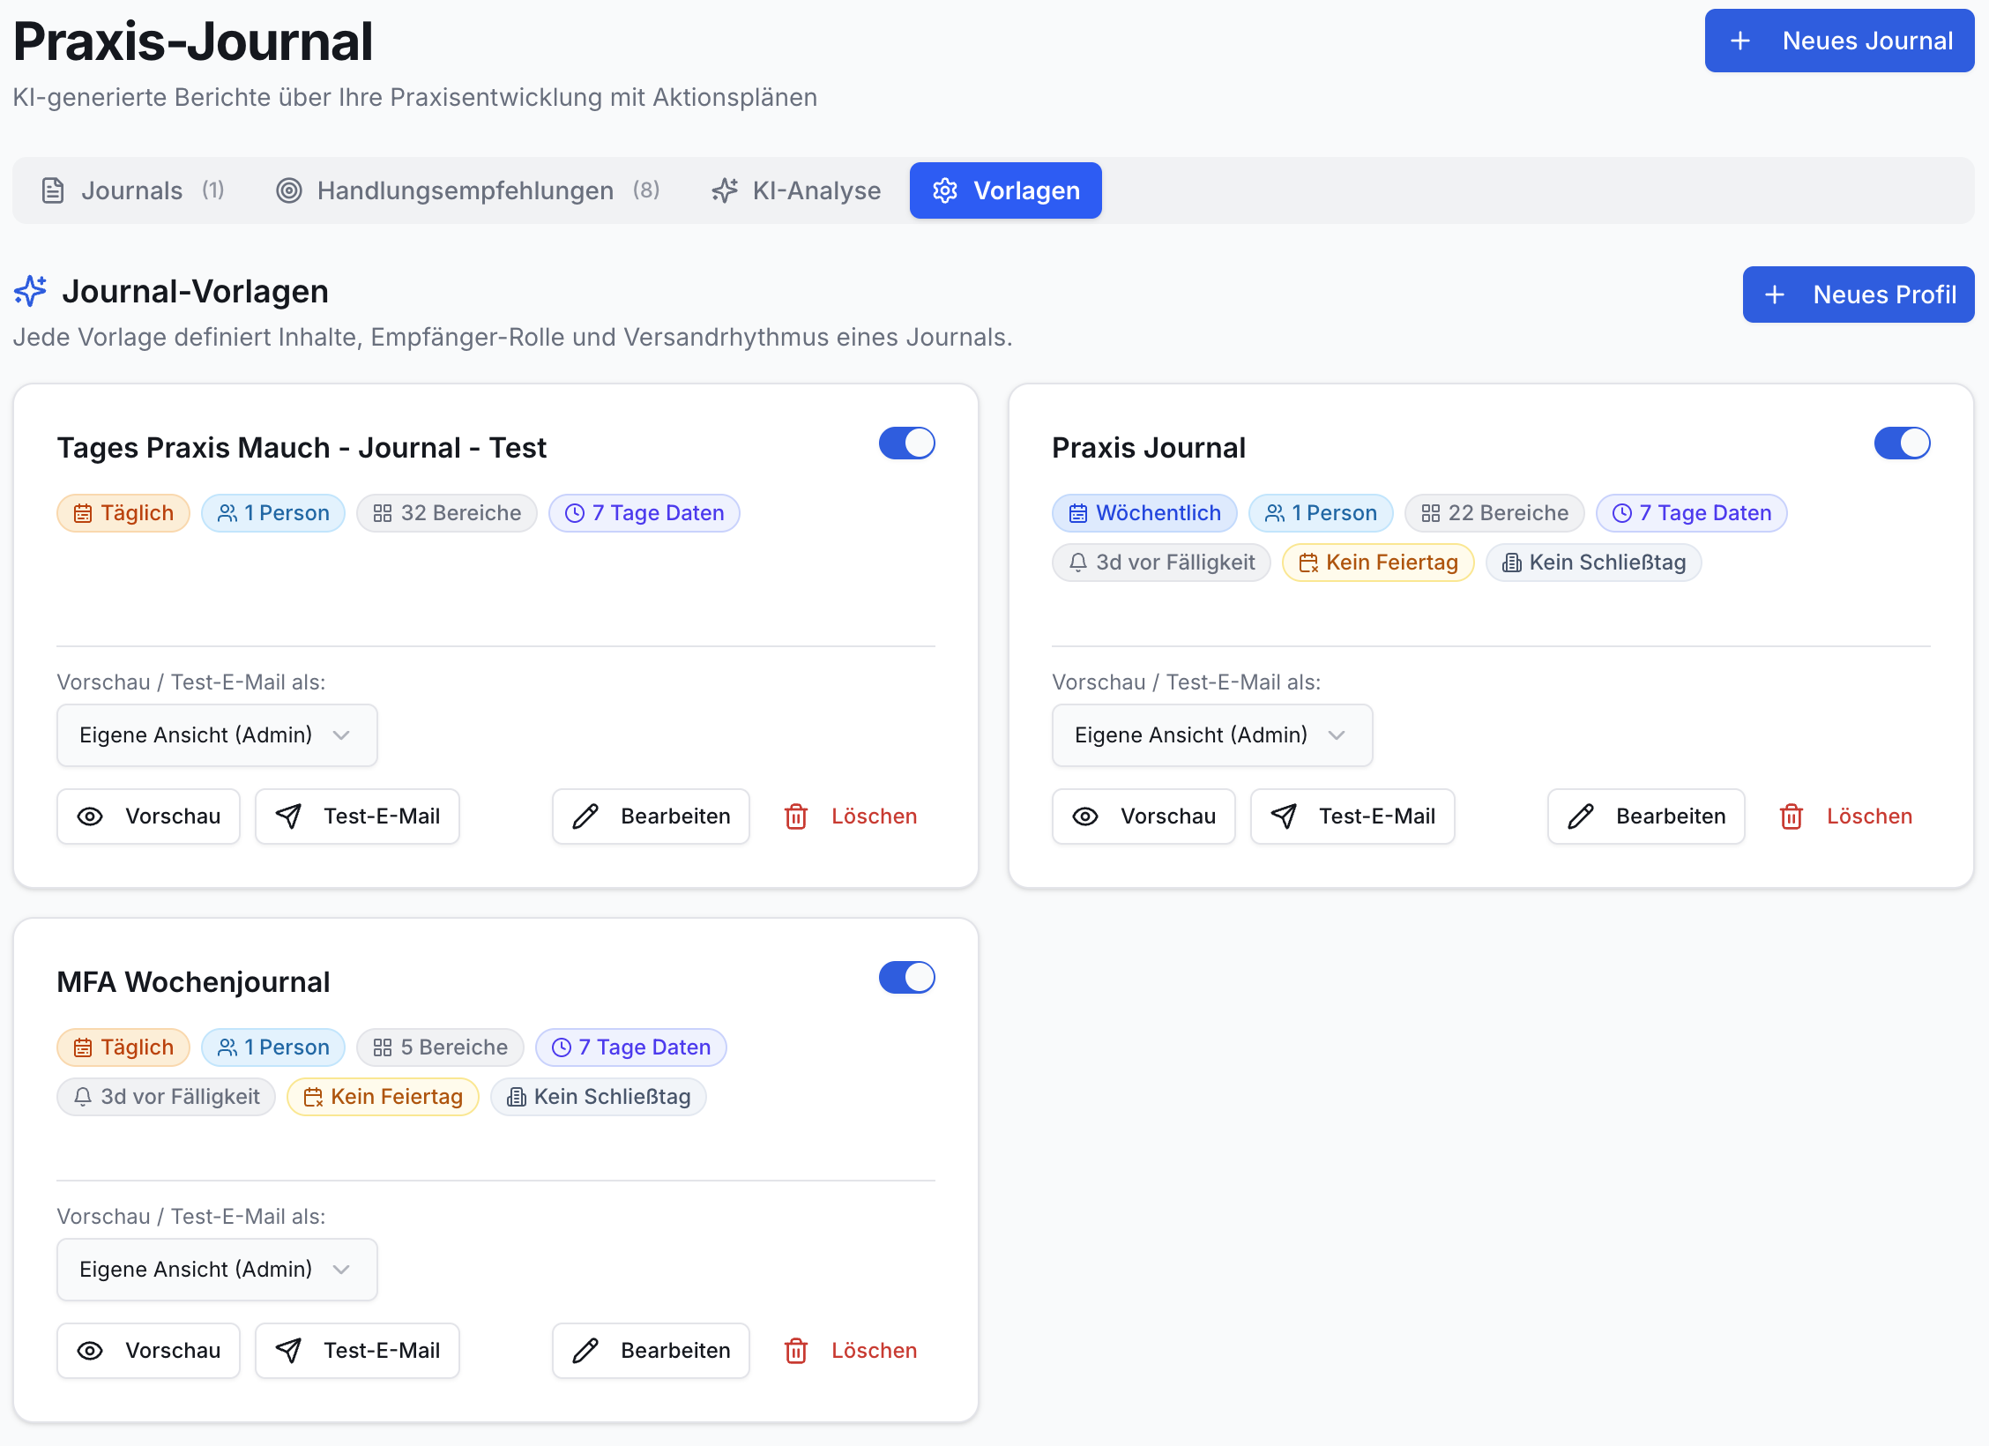The height and width of the screenshot is (1446, 1989).
Task: Add a new profile via Neues Profil
Action: (1859, 294)
